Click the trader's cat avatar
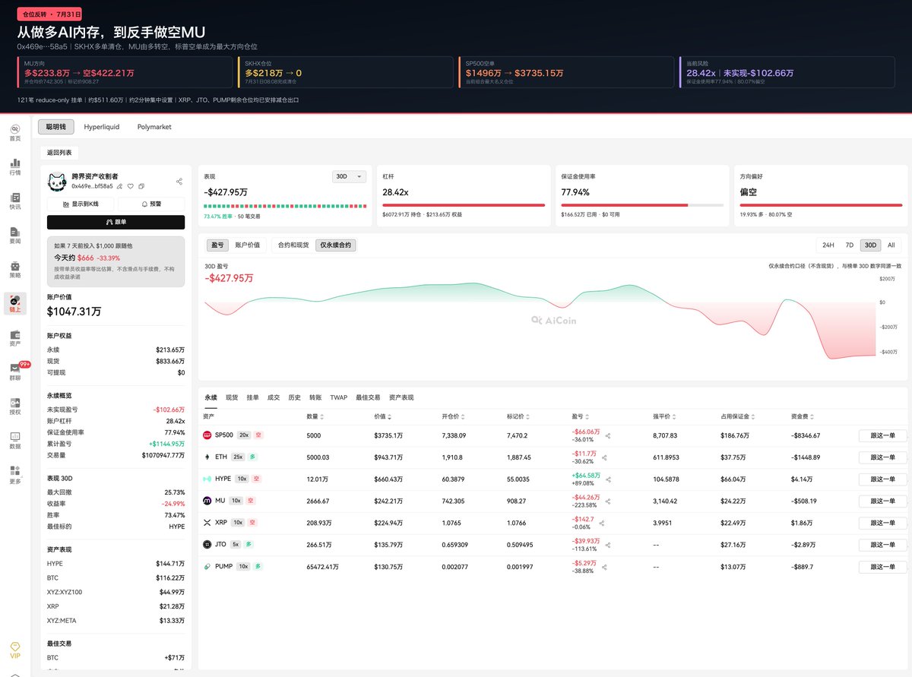Image resolution: width=912 pixels, height=677 pixels. [58, 181]
